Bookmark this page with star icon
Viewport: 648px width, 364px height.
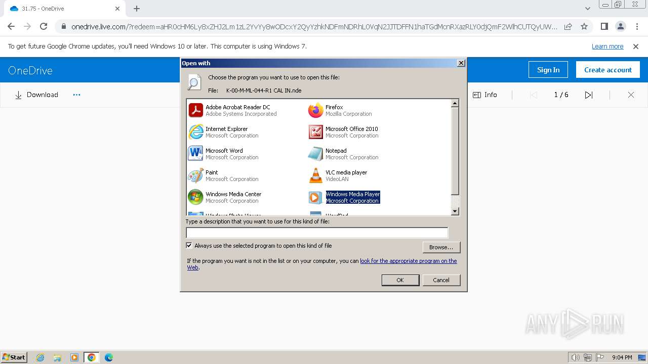click(584, 26)
